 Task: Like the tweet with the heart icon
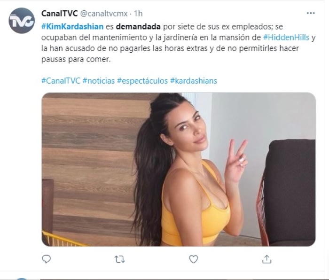(x=194, y=259)
